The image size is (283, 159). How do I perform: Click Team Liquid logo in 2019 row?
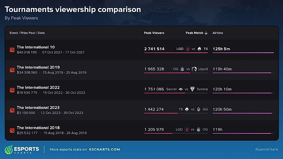[x=194, y=69]
